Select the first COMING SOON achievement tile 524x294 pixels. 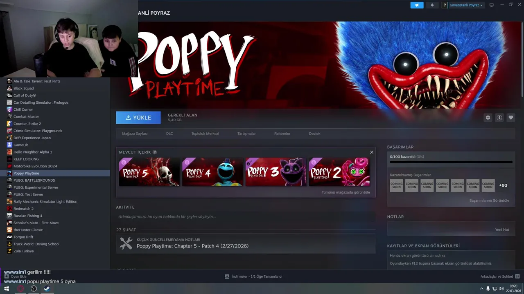pos(396,185)
